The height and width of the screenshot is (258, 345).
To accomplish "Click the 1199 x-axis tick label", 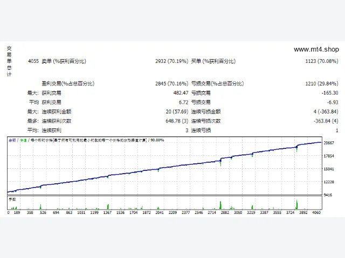I will 94,213.
